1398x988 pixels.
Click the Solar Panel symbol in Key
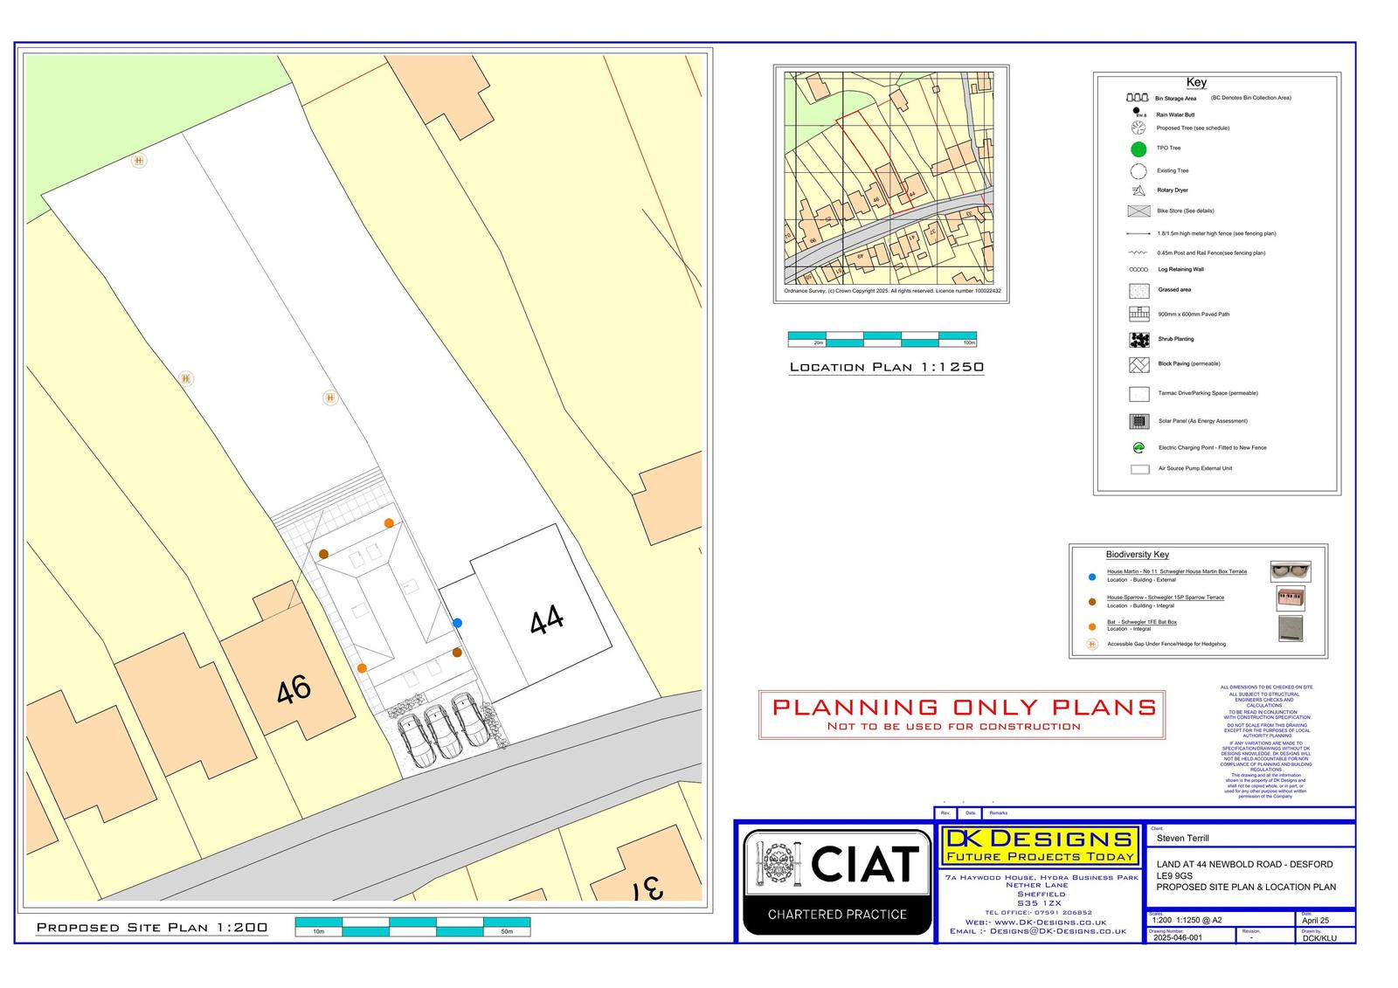click(x=1138, y=421)
